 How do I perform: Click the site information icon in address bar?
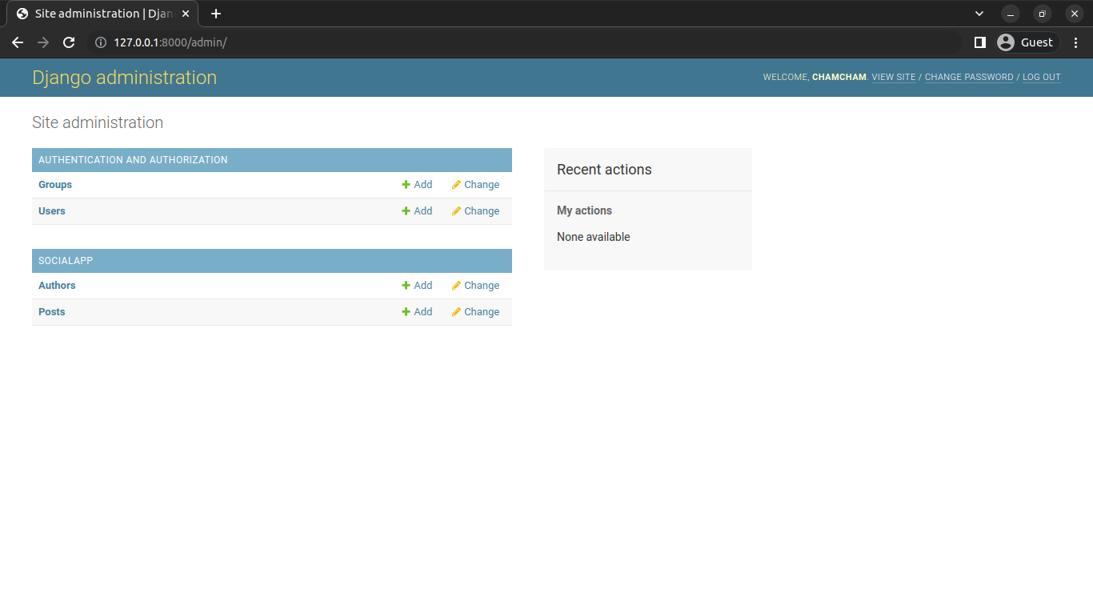click(101, 42)
